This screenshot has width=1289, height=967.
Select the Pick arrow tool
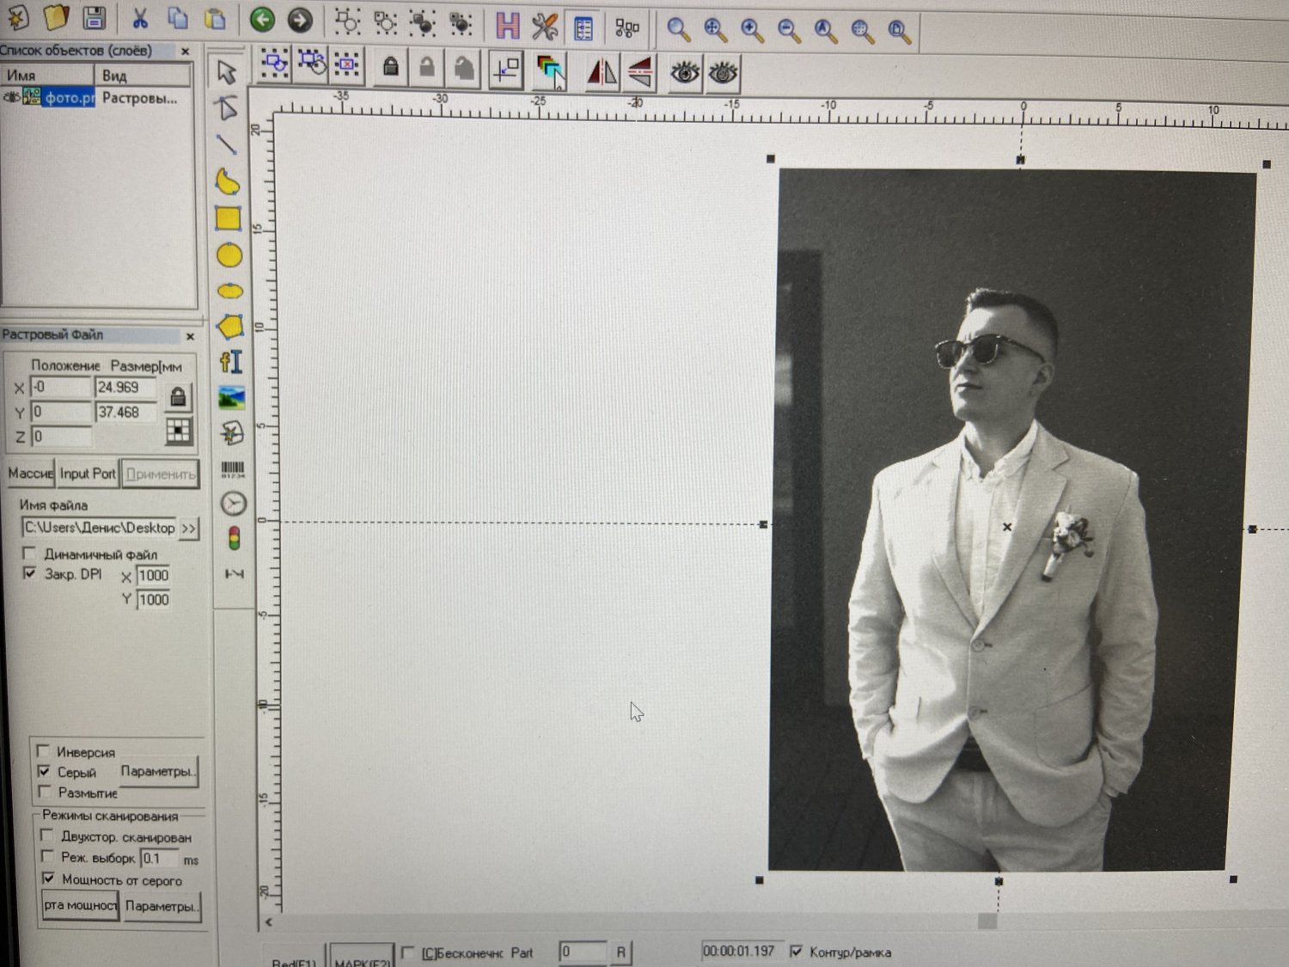pyautogui.click(x=226, y=72)
